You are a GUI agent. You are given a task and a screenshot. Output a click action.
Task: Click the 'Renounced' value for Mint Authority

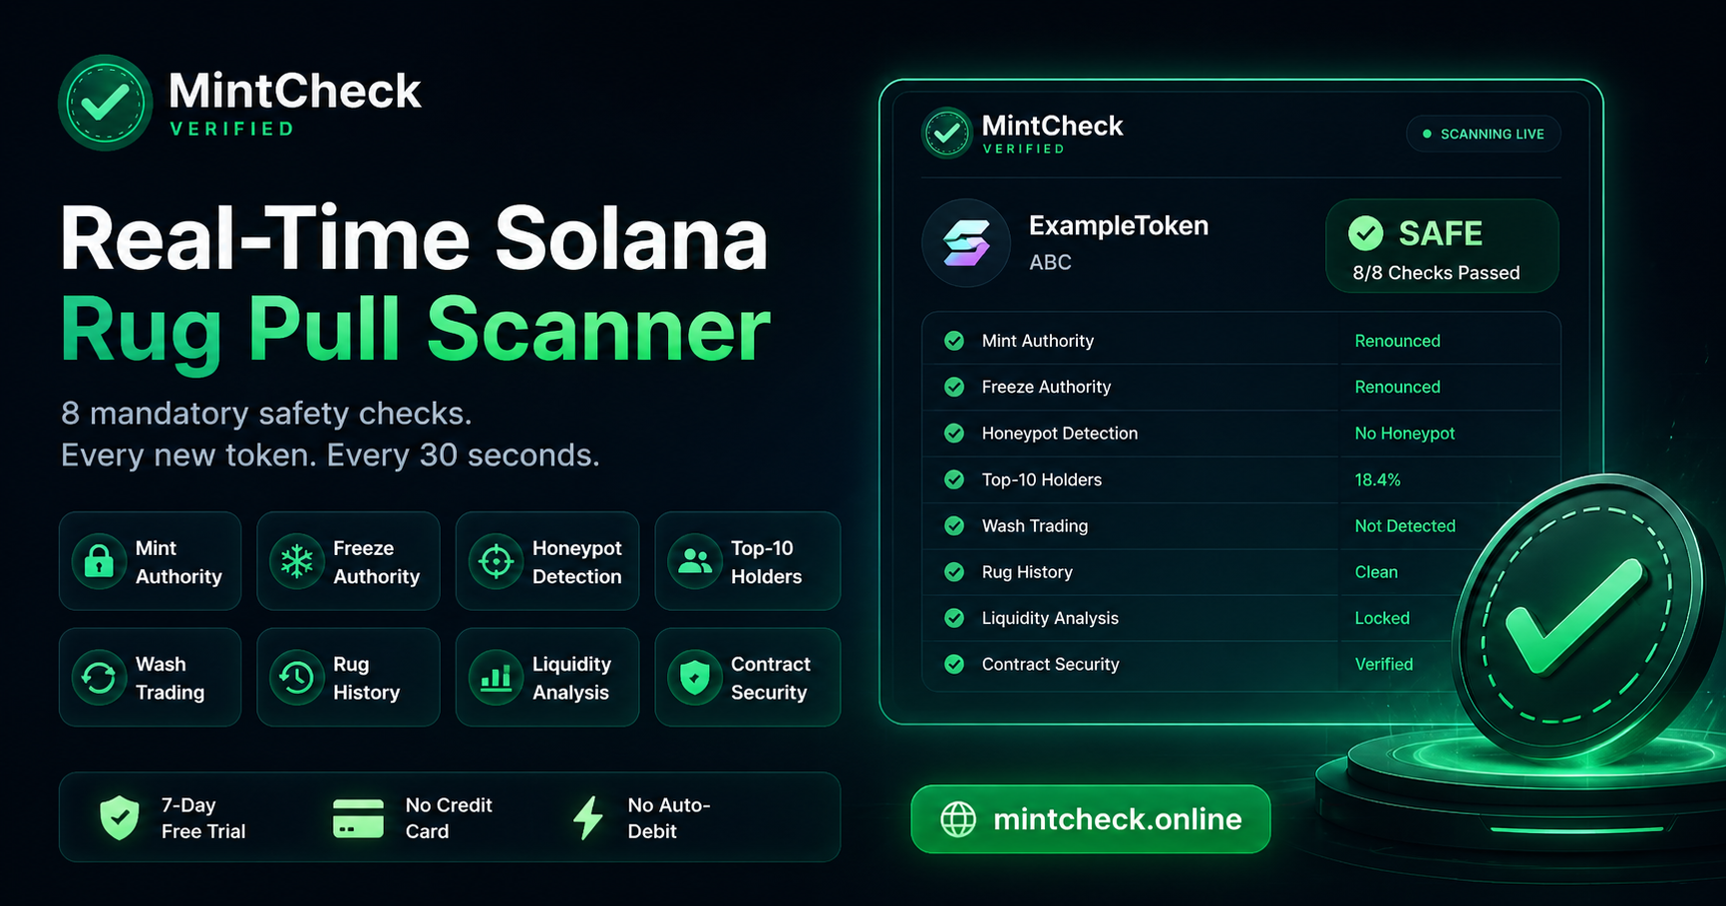1397,341
